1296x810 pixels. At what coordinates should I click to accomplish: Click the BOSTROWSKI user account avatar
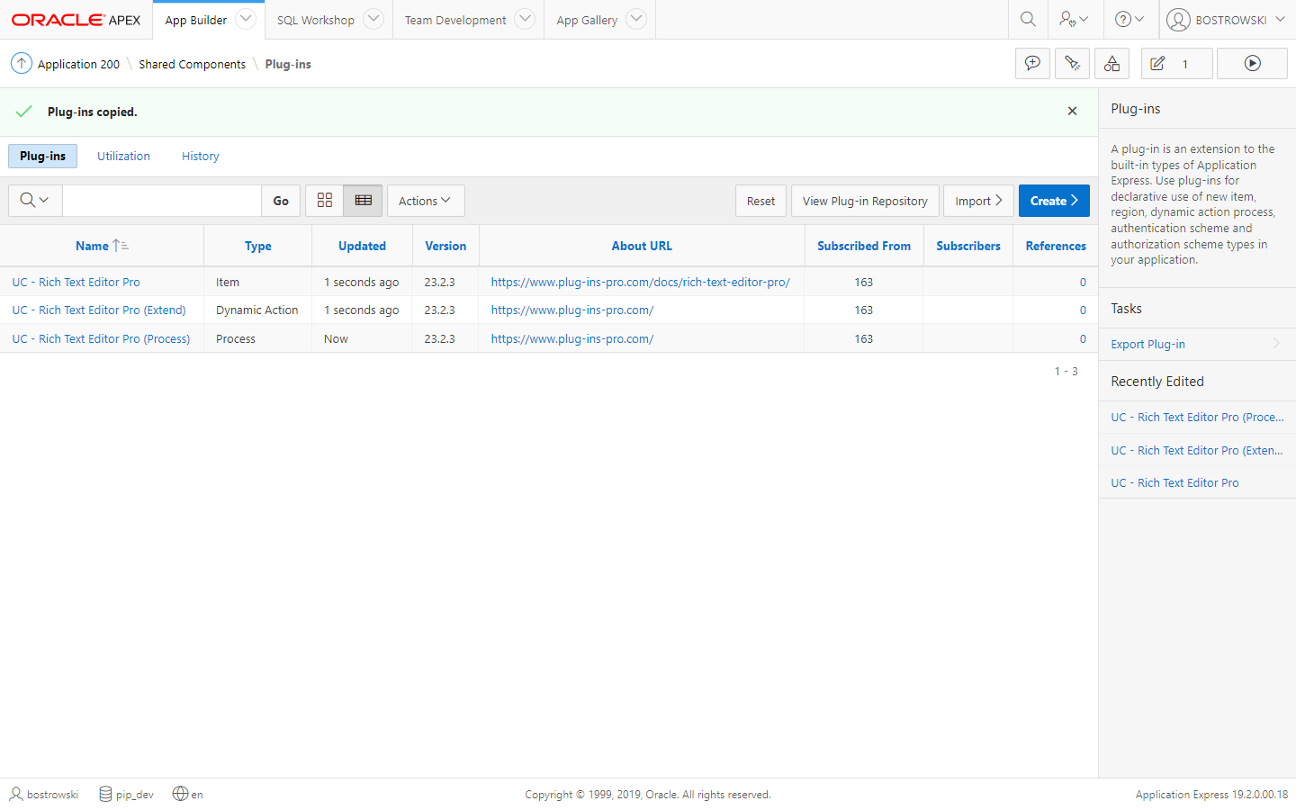click(x=1178, y=20)
